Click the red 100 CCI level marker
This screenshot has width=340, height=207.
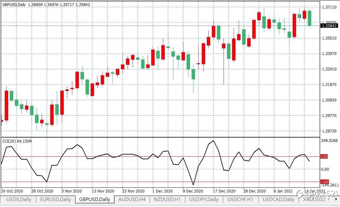click(324, 157)
